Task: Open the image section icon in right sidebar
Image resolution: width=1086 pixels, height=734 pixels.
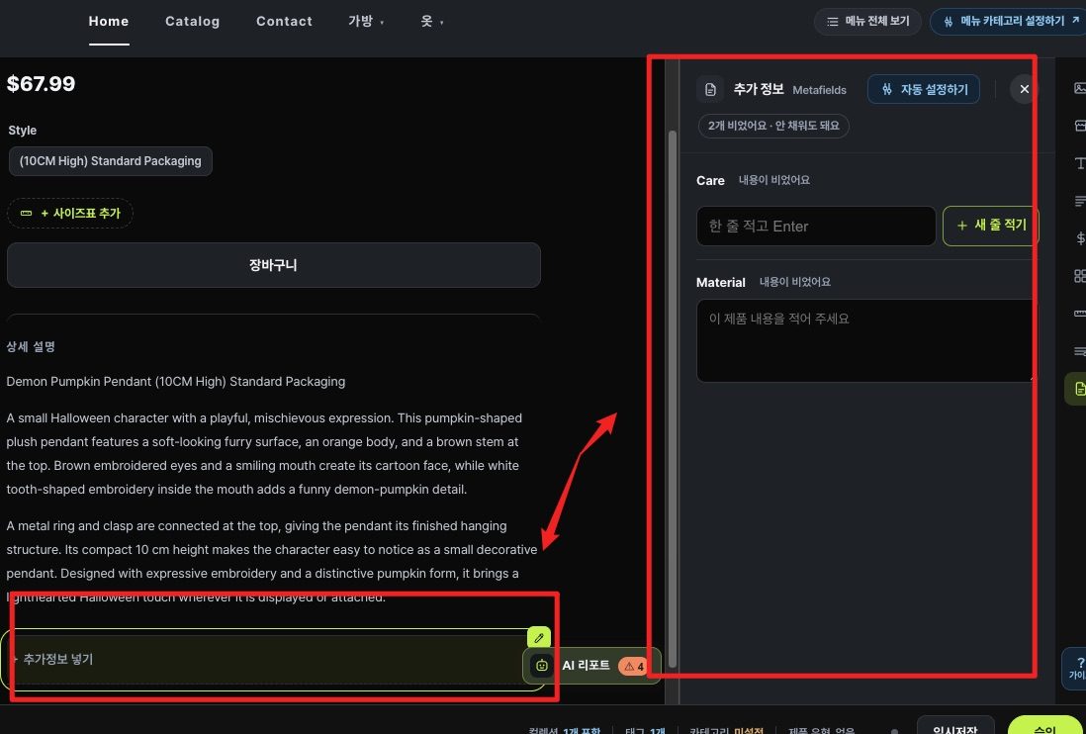Action: (1079, 88)
